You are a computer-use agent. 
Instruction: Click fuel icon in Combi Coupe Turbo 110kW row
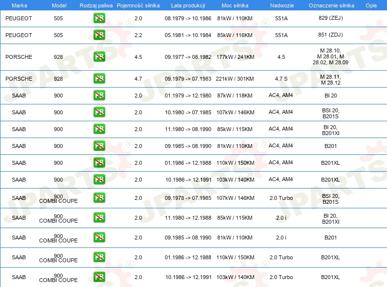click(99, 257)
